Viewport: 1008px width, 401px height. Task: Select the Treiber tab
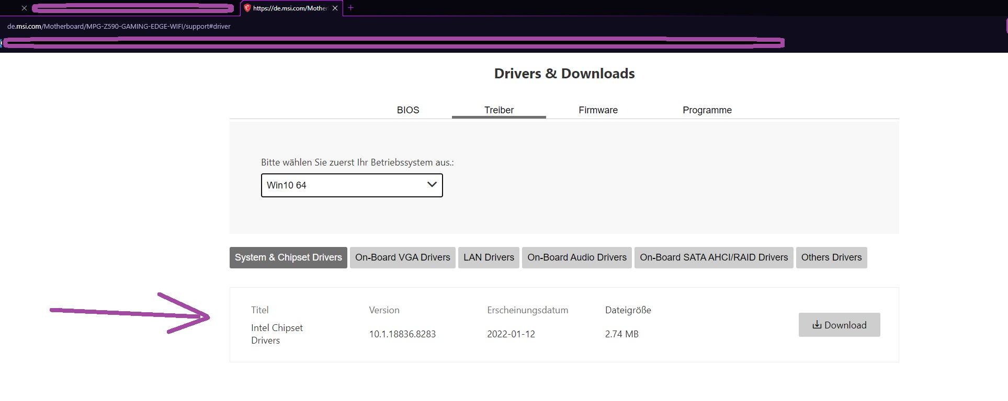(x=499, y=110)
